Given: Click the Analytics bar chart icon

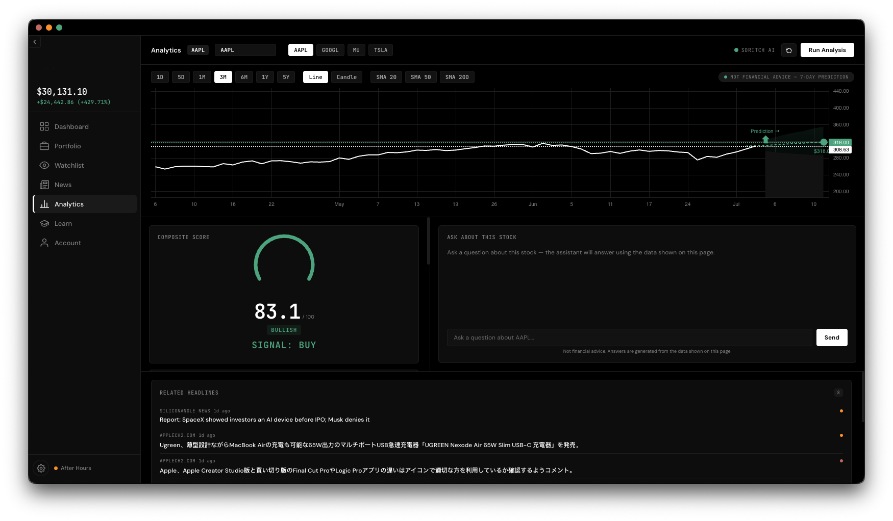Looking at the screenshot, I should pyautogui.click(x=44, y=204).
